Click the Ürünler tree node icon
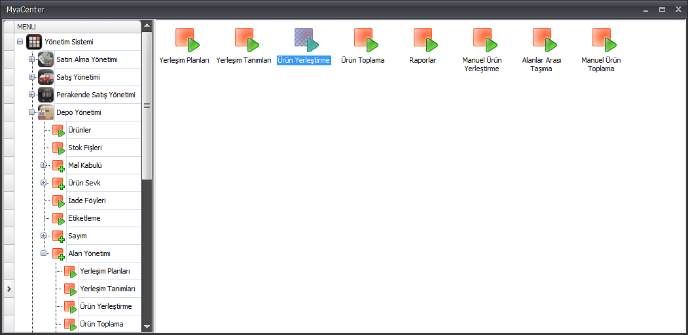This screenshot has height=335, width=688. [58, 131]
